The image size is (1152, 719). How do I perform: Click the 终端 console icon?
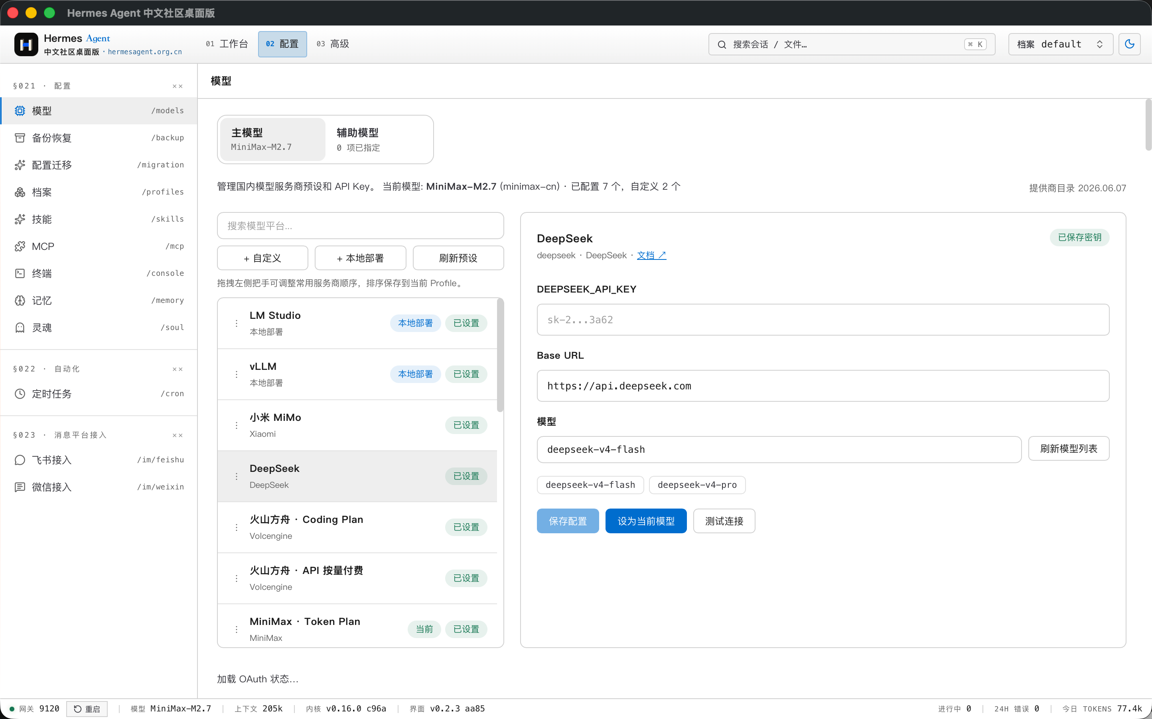20,273
